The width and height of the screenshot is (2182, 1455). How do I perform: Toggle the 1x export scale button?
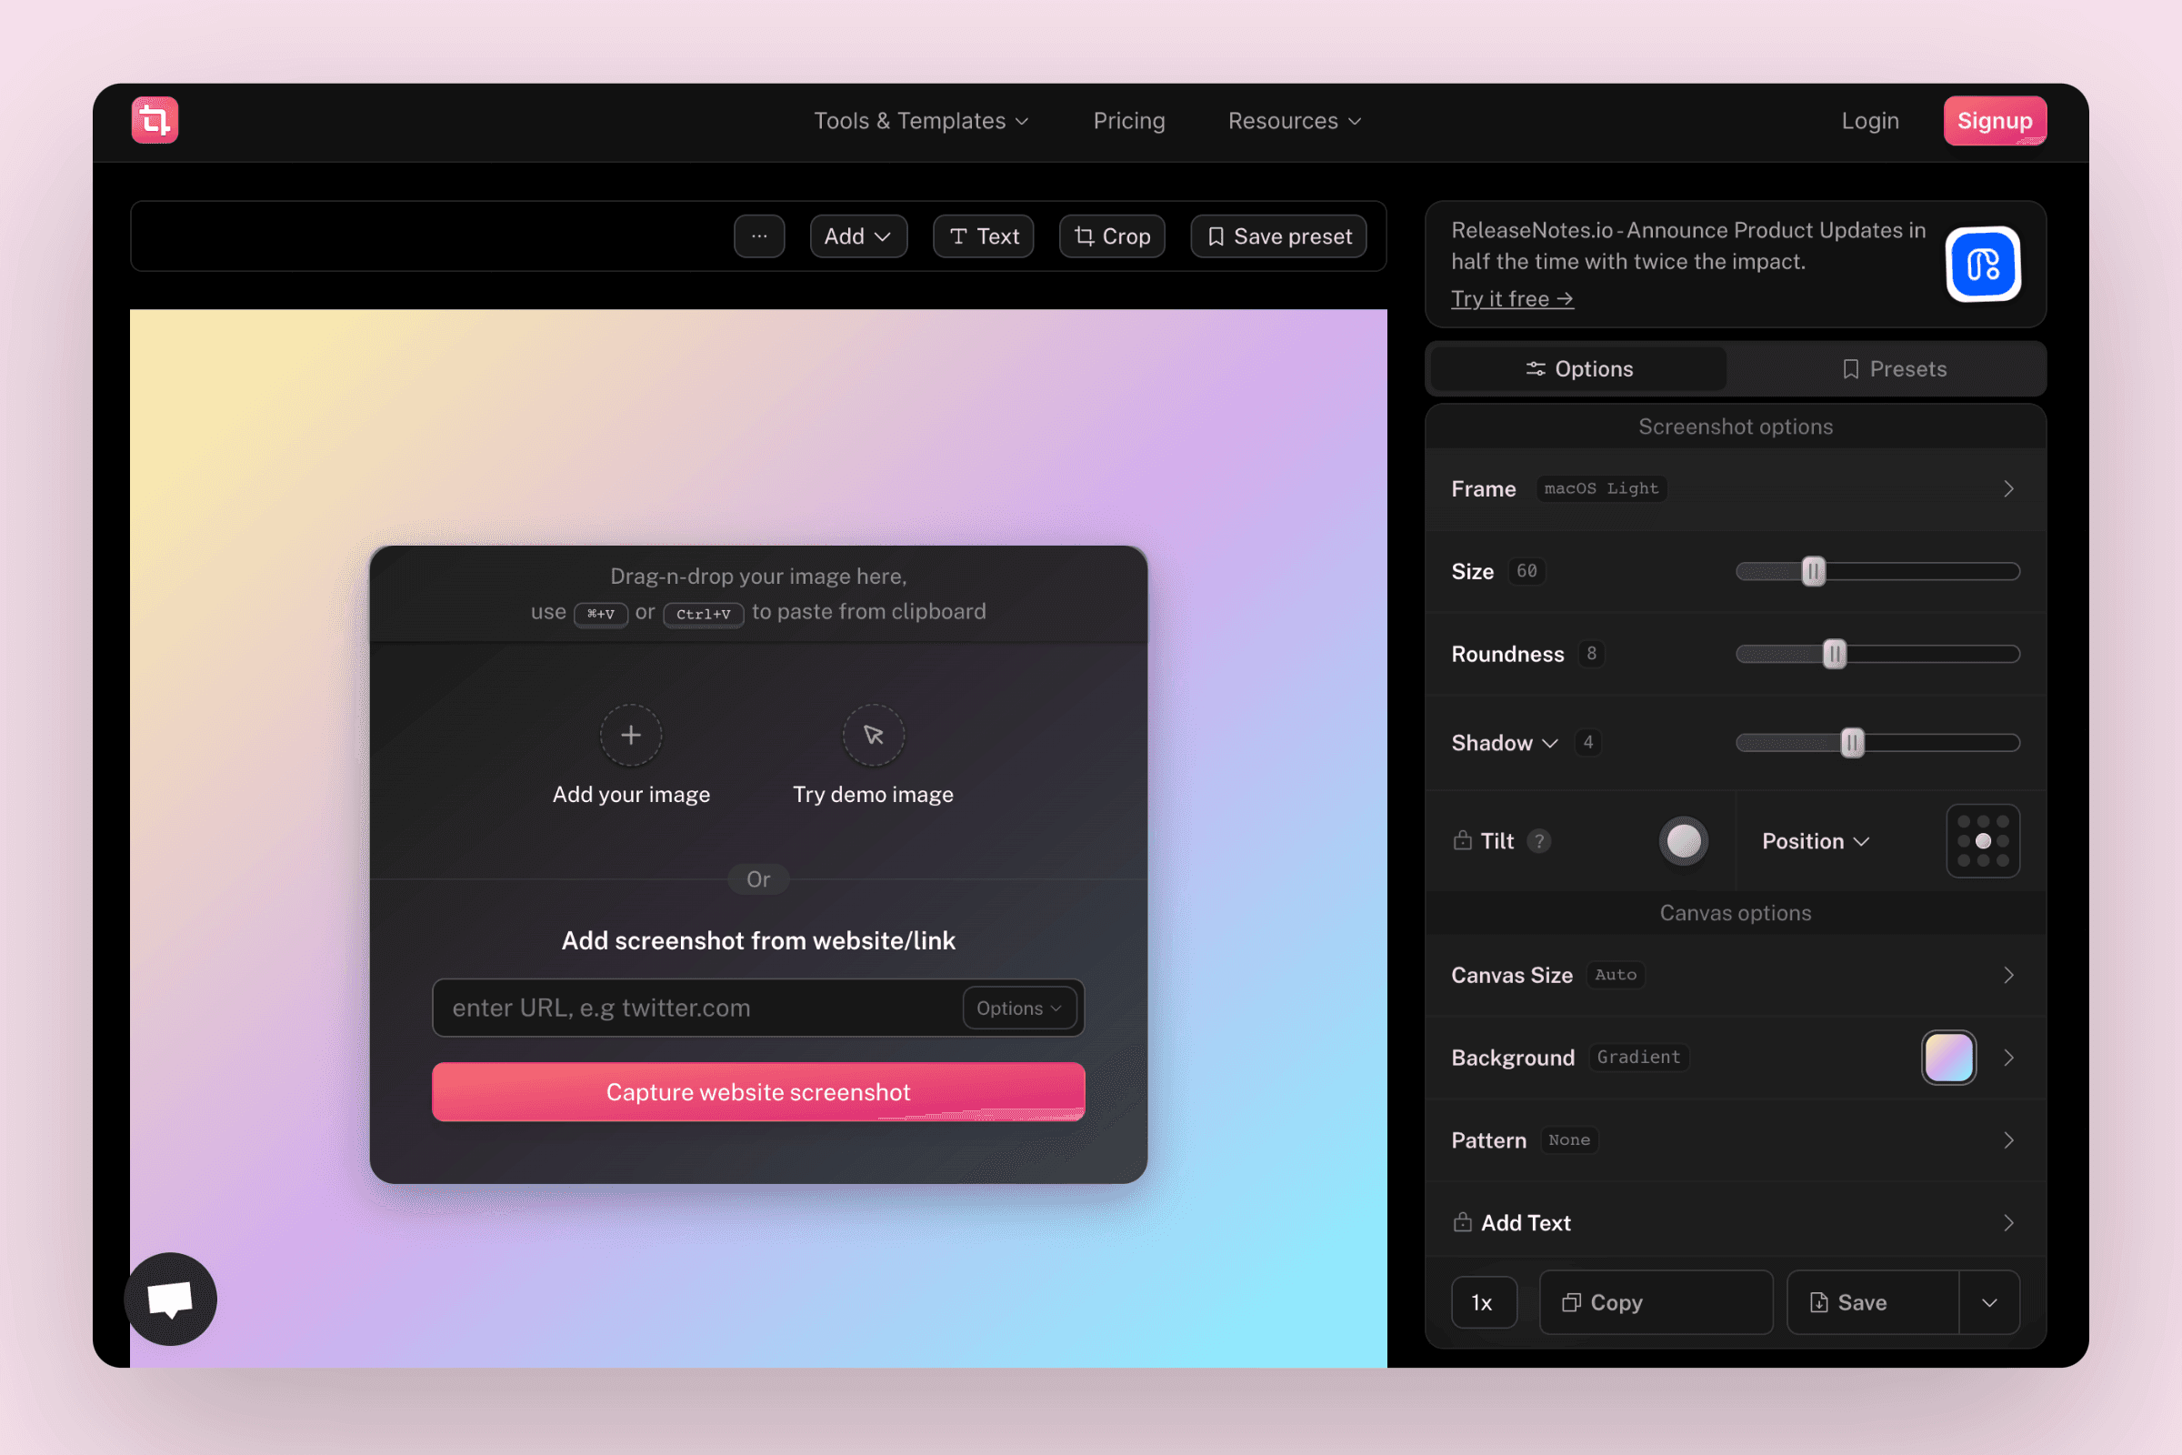[x=1483, y=1302]
